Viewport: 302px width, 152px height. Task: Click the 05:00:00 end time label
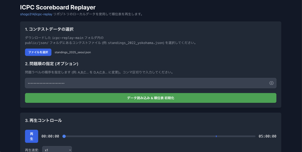click(x=267, y=136)
